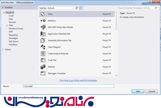The width and height of the screenshot is (161, 108).
Task: Click the Code Analysis Rule Set icon
Action: click(43, 54)
